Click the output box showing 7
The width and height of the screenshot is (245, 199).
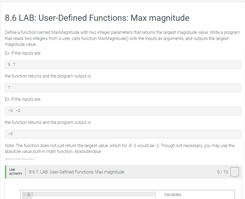click(x=123, y=88)
